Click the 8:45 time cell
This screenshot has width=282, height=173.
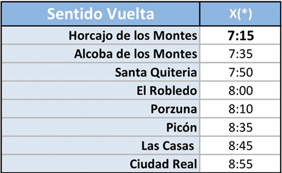240,145
